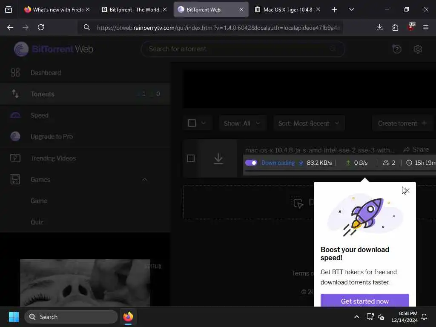Open Trending Videos in the sidebar
The width and height of the screenshot is (436, 327).
[85, 158]
